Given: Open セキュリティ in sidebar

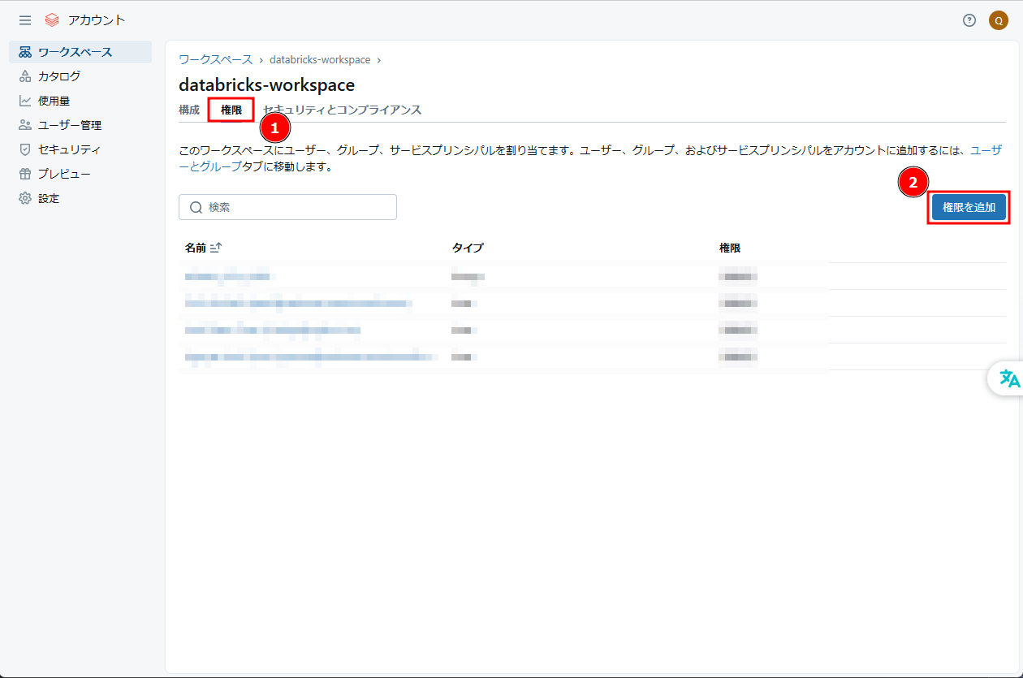Looking at the screenshot, I should (80, 149).
